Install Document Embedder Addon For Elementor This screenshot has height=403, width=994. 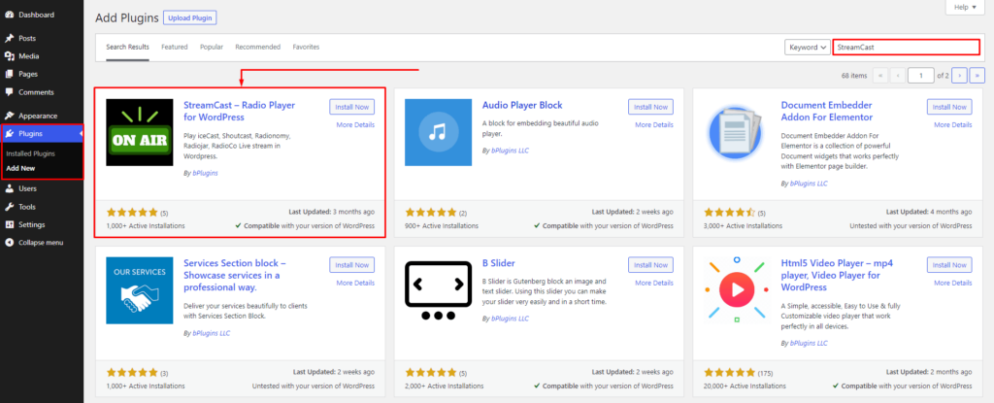(949, 107)
